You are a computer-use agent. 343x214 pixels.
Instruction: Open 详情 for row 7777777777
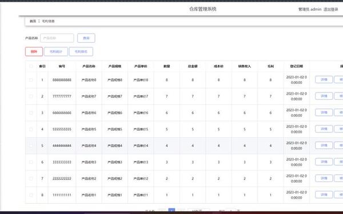tap(324, 96)
